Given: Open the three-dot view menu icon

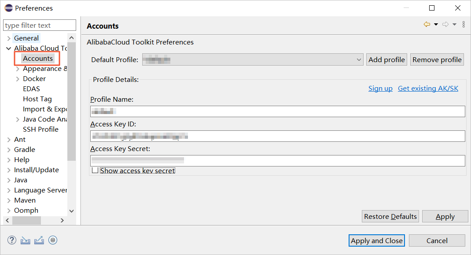Looking at the screenshot, I should 464,25.
